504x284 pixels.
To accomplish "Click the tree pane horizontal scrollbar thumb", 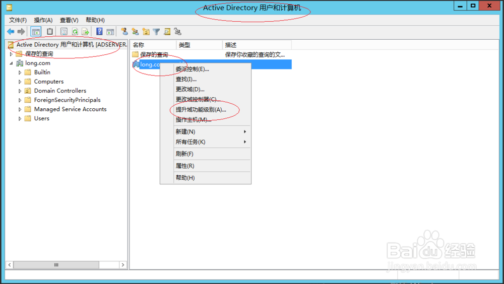I will pos(56,265).
